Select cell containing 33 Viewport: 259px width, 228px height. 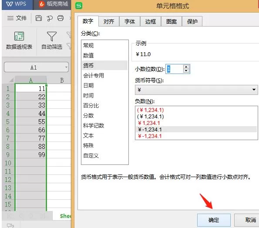tap(31, 105)
